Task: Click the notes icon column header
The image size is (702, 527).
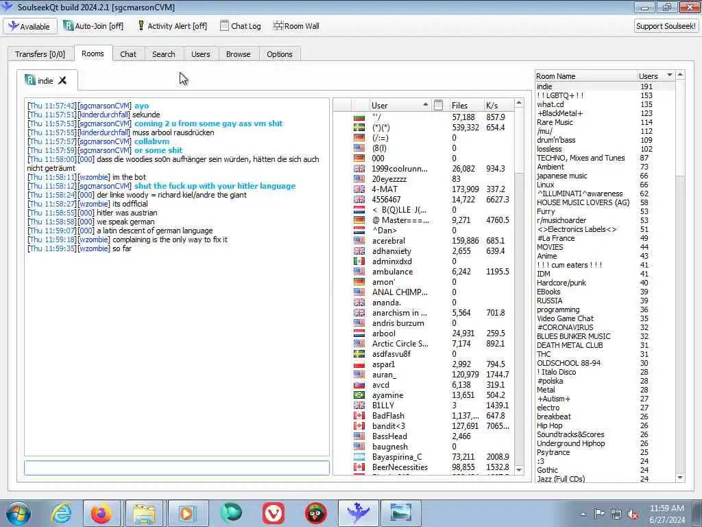Action: point(438,105)
